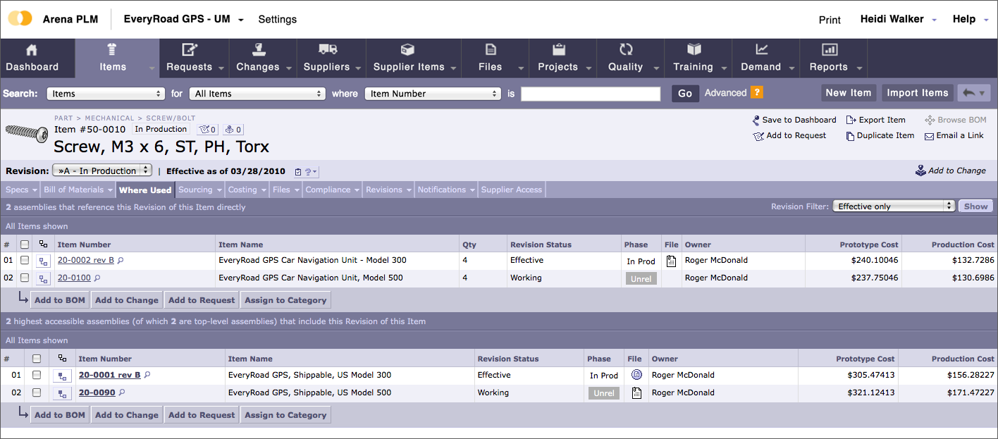Open the question mark help dropdown beside effective date

(x=311, y=171)
